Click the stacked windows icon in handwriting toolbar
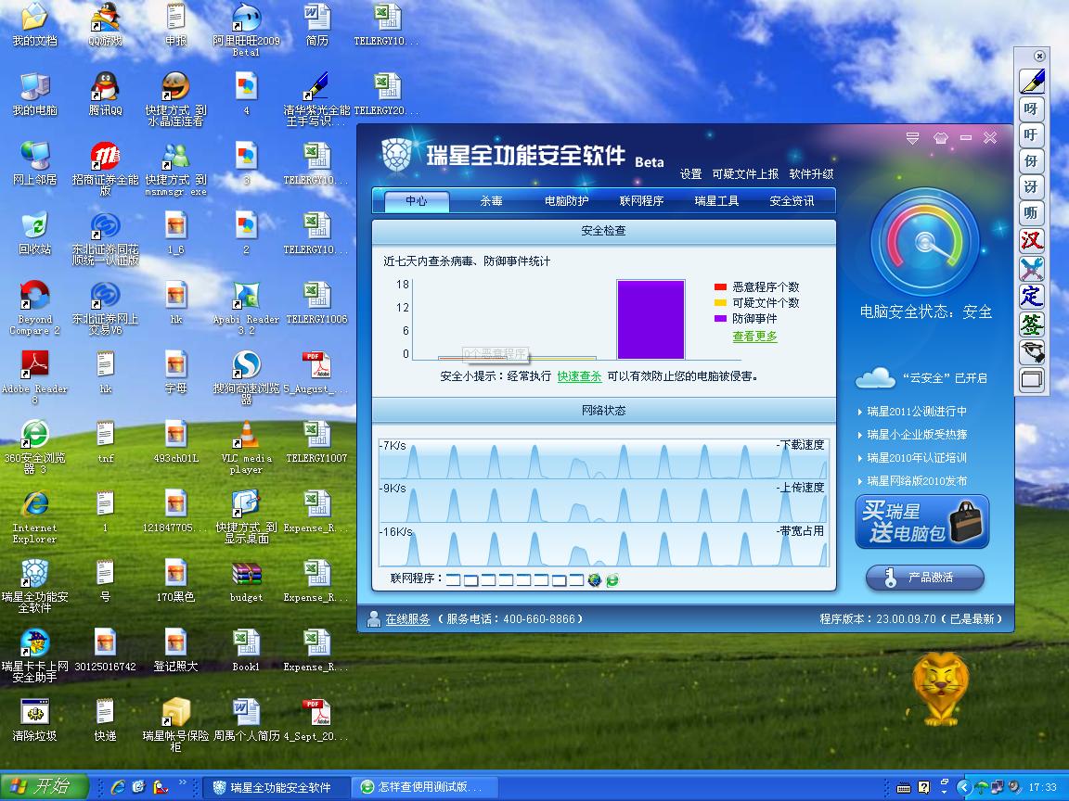Image resolution: width=1069 pixels, height=801 pixels. click(x=1032, y=379)
